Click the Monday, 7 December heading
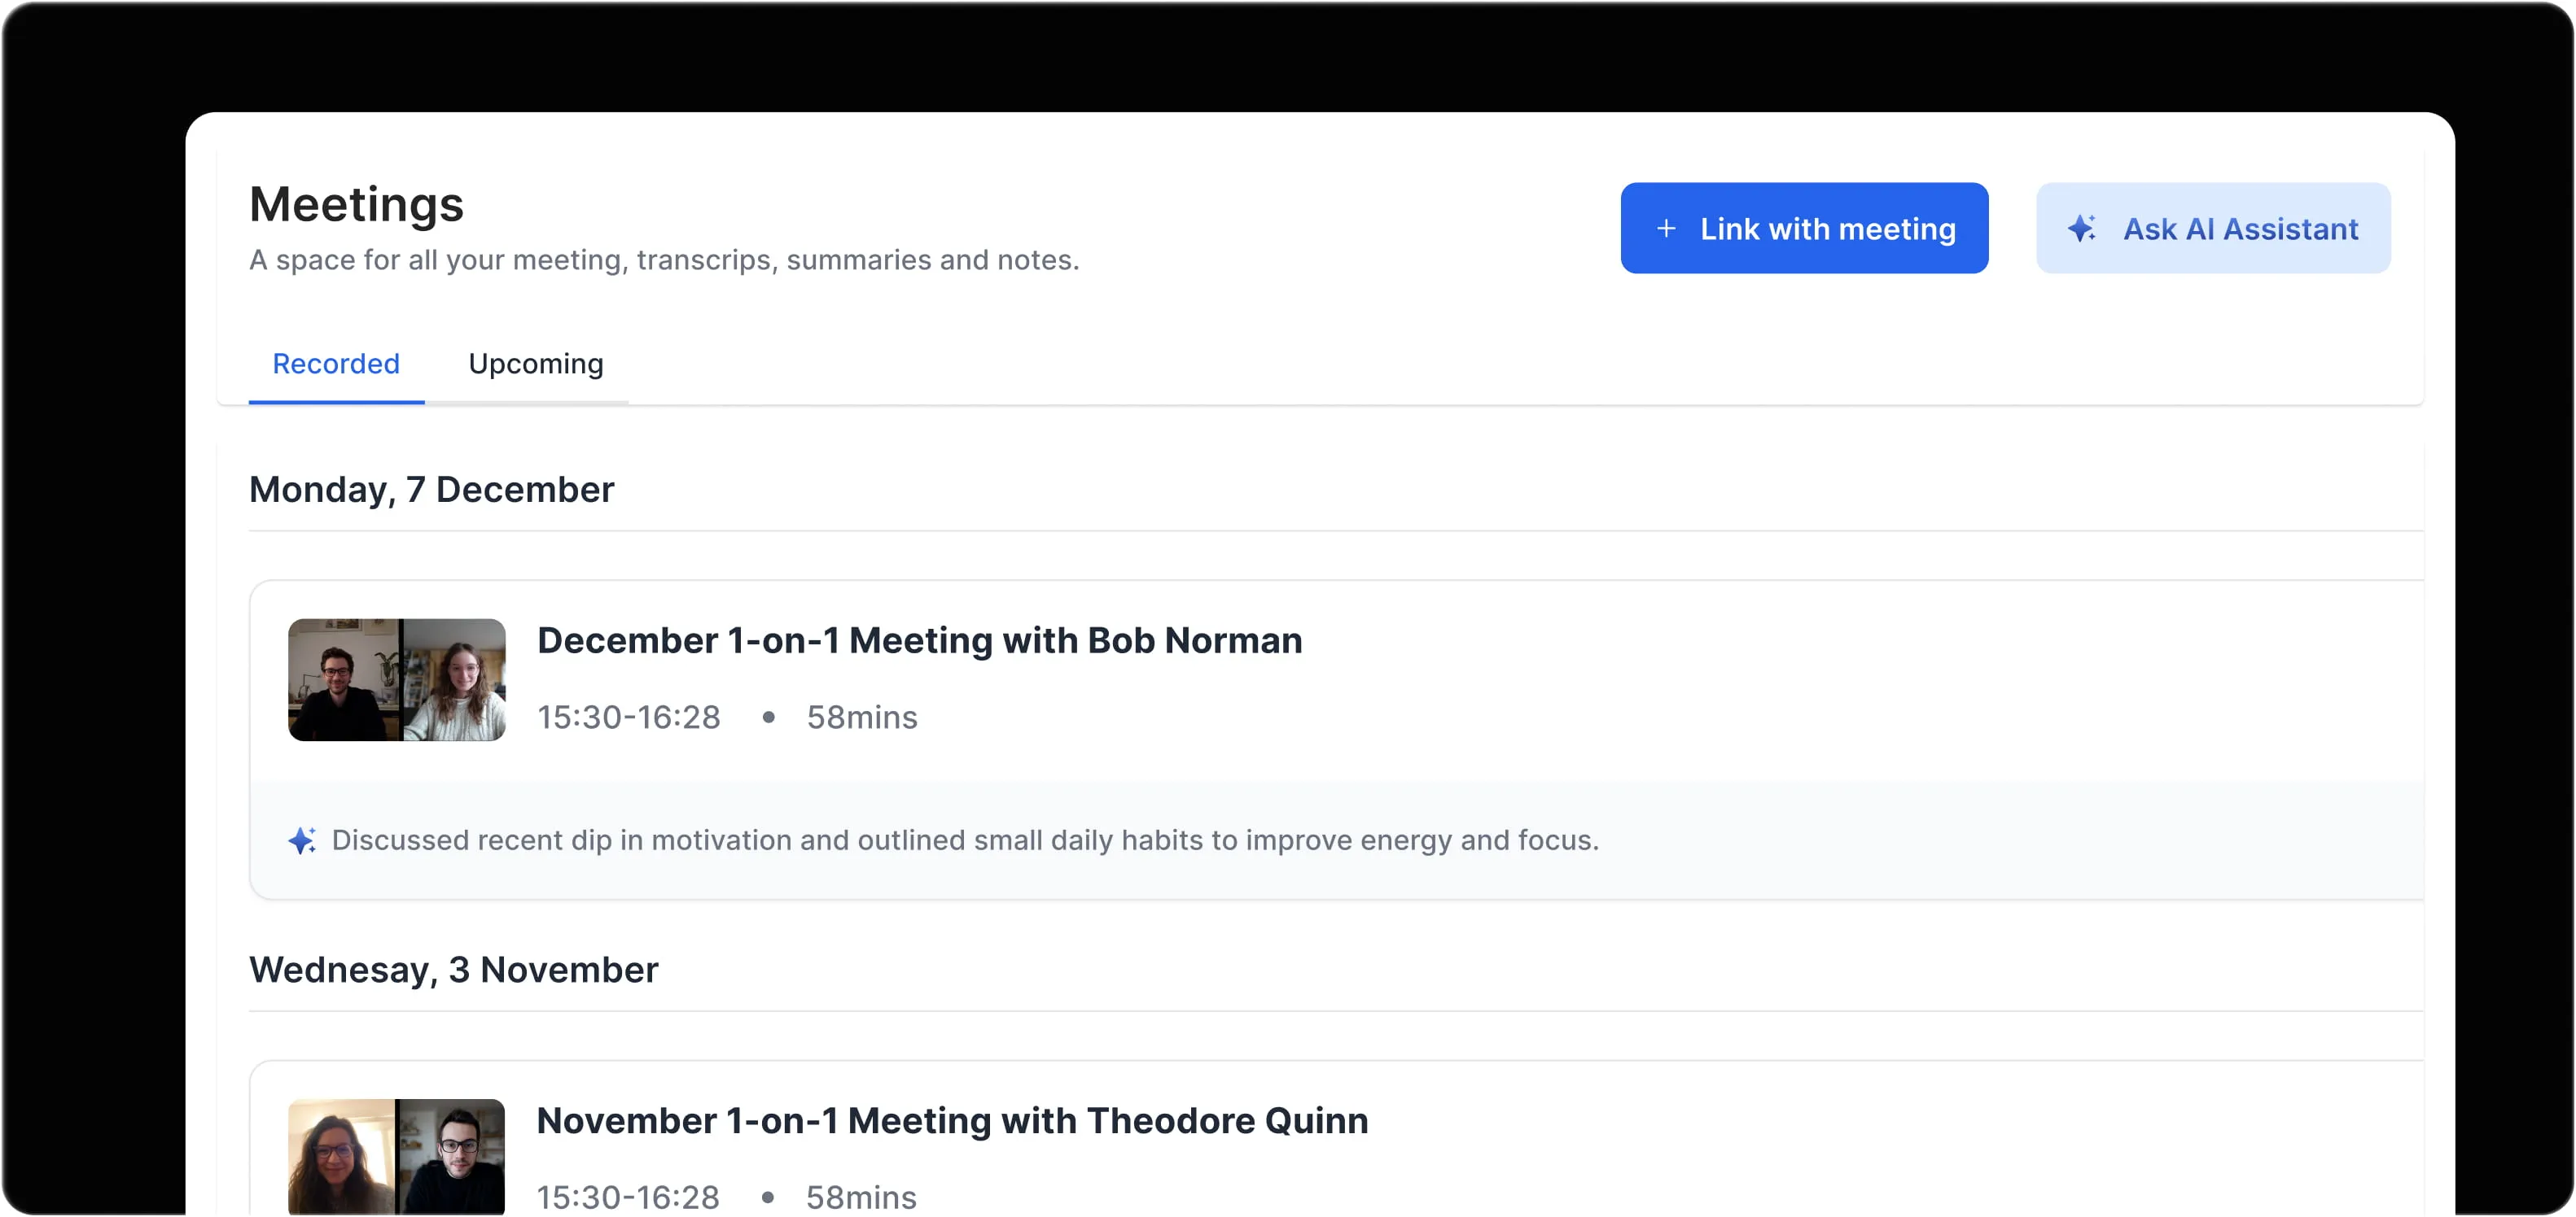2576x1217 pixels. [432, 490]
